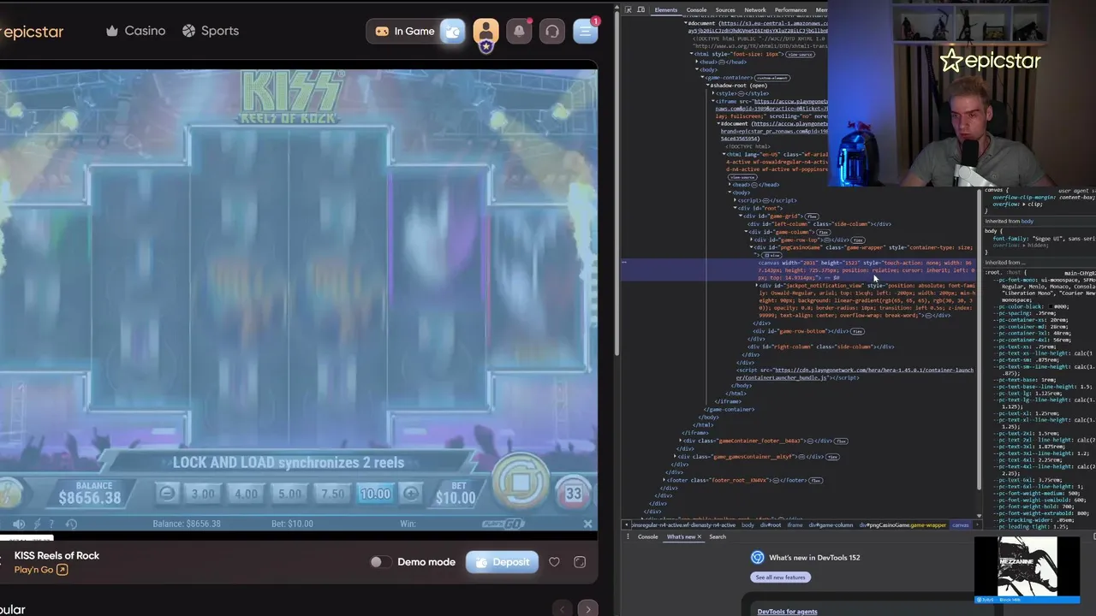Open the game history clock icon
Image resolution: width=1096 pixels, height=616 pixels.
click(71, 524)
